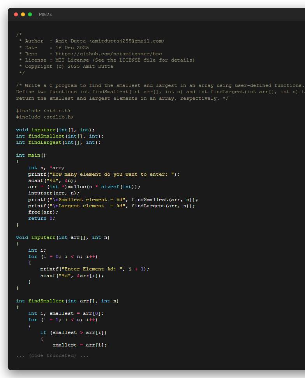Click 'void inputarr(int arr[], int n)' definition

[x=63, y=237]
